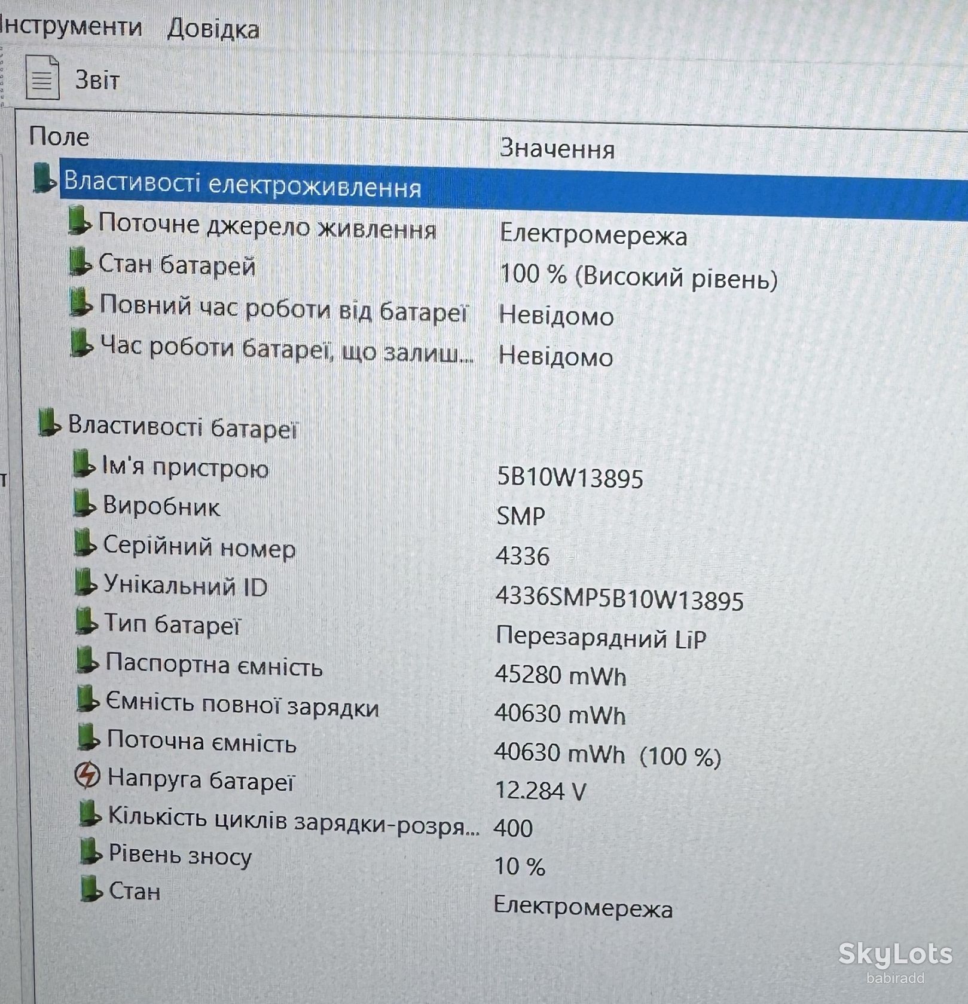Select the Стан батарей row

pos(177,265)
